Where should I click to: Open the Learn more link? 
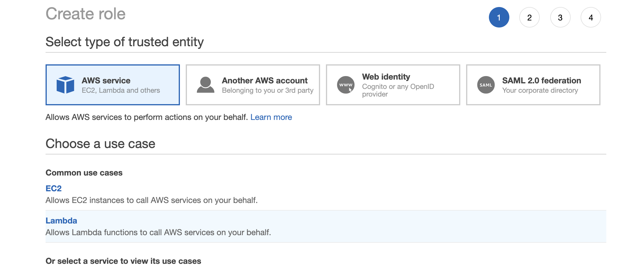(271, 117)
